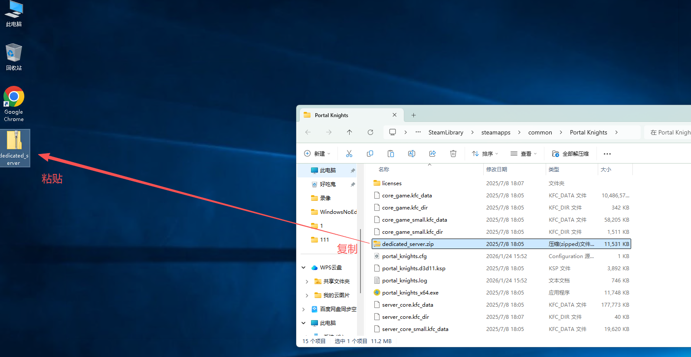Click the Cut scissors icon in toolbar
The image size is (691, 357).
(x=349, y=154)
